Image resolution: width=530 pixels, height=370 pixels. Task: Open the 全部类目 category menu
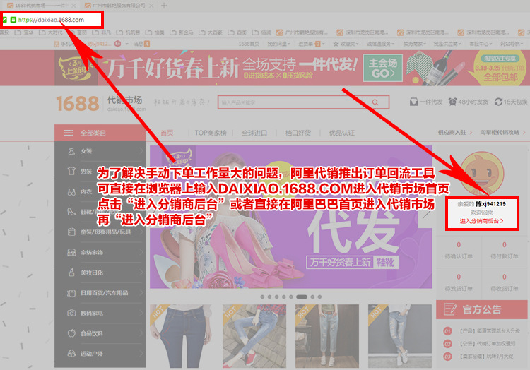100,133
